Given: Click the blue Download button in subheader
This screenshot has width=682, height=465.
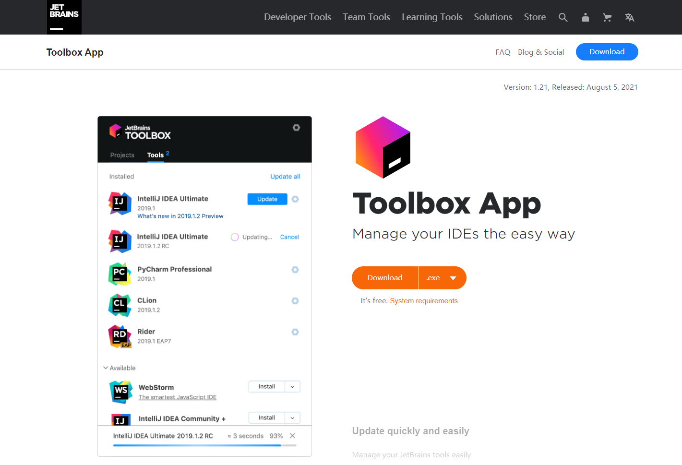Looking at the screenshot, I should tap(607, 52).
